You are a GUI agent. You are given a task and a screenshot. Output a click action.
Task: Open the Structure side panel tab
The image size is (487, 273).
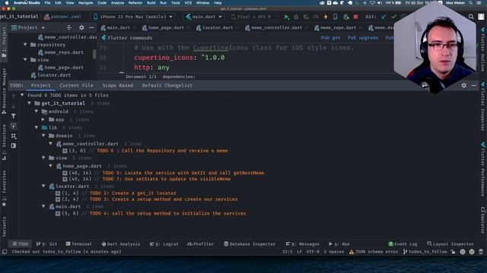(4, 143)
